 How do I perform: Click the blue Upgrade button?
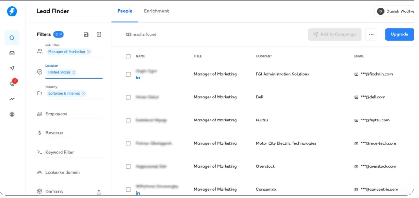399,34
